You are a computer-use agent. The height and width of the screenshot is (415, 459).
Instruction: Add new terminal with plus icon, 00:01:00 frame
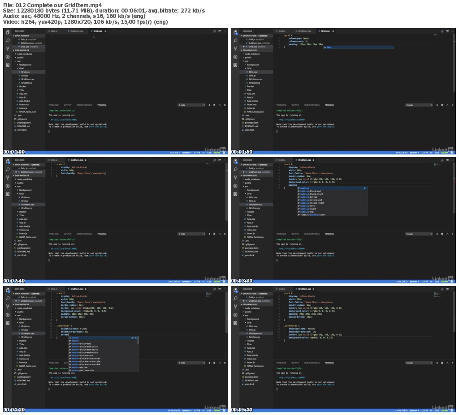(x=209, y=105)
